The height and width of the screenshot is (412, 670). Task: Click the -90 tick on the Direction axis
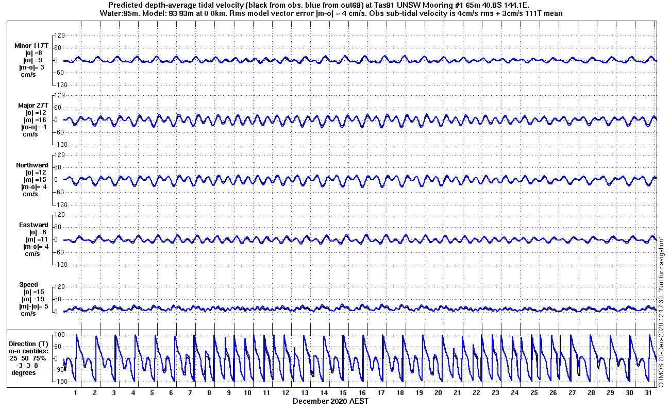[59, 370]
